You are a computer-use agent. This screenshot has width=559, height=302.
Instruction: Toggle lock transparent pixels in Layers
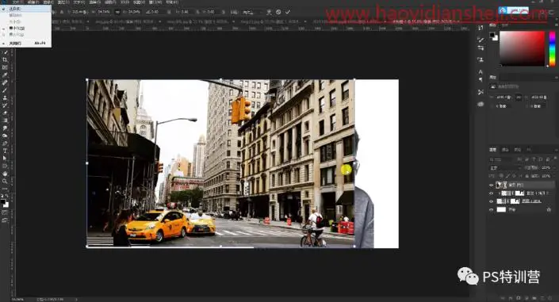pos(501,176)
